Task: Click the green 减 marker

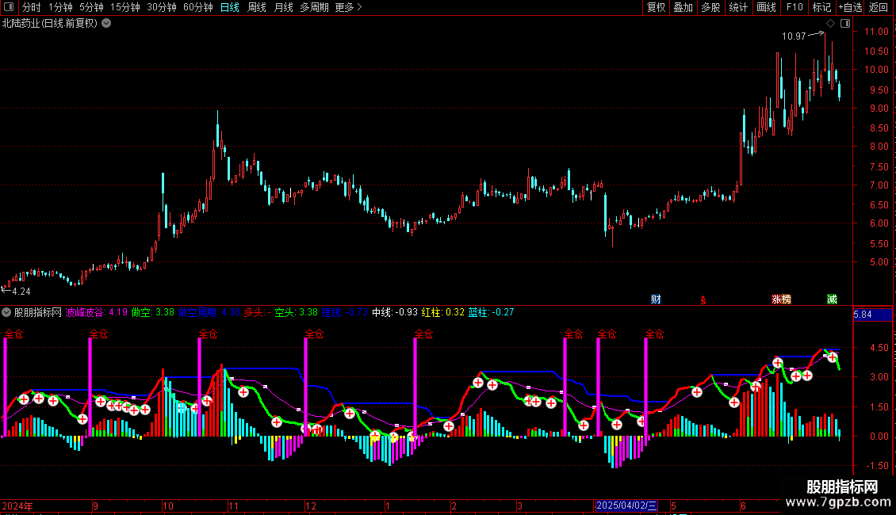Action: tap(832, 299)
